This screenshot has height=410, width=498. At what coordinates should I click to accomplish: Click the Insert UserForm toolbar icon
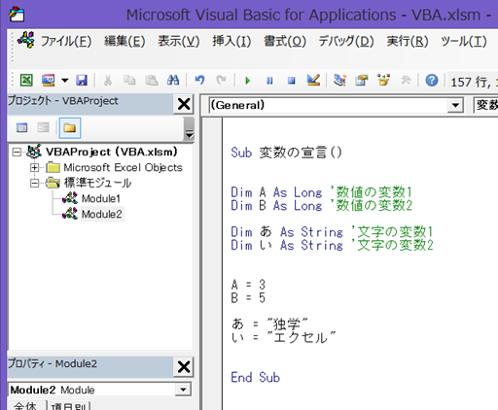pyautogui.click(x=48, y=80)
